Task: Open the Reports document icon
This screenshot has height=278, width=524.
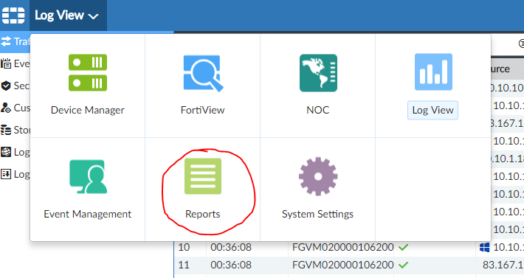Action: 203,176
